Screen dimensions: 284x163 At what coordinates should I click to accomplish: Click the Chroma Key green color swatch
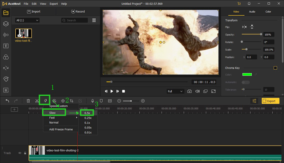click(247, 75)
